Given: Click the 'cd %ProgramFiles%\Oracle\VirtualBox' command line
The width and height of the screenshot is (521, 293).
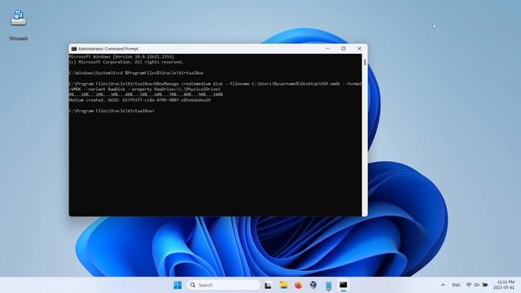Looking at the screenshot, I should [136, 72].
